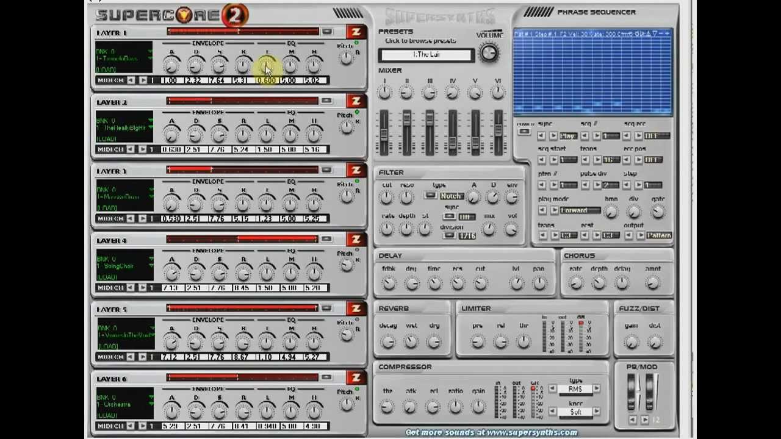Click LOAD in Layer 3 display
The width and height of the screenshot is (781, 439).
(x=107, y=208)
